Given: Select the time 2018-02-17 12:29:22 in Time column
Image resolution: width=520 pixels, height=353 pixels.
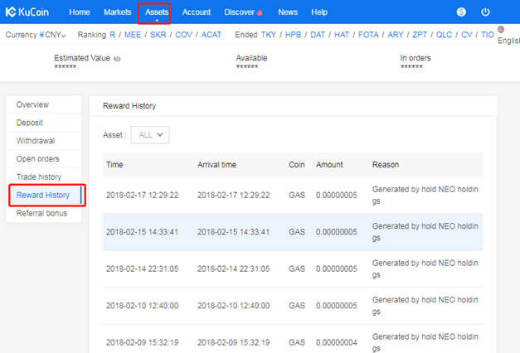Looking at the screenshot, I should click(x=143, y=196).
